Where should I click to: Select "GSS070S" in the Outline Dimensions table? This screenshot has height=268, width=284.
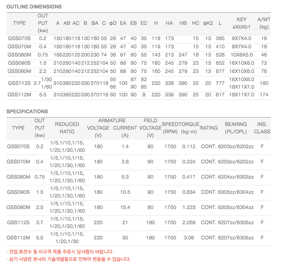[19, 38]
